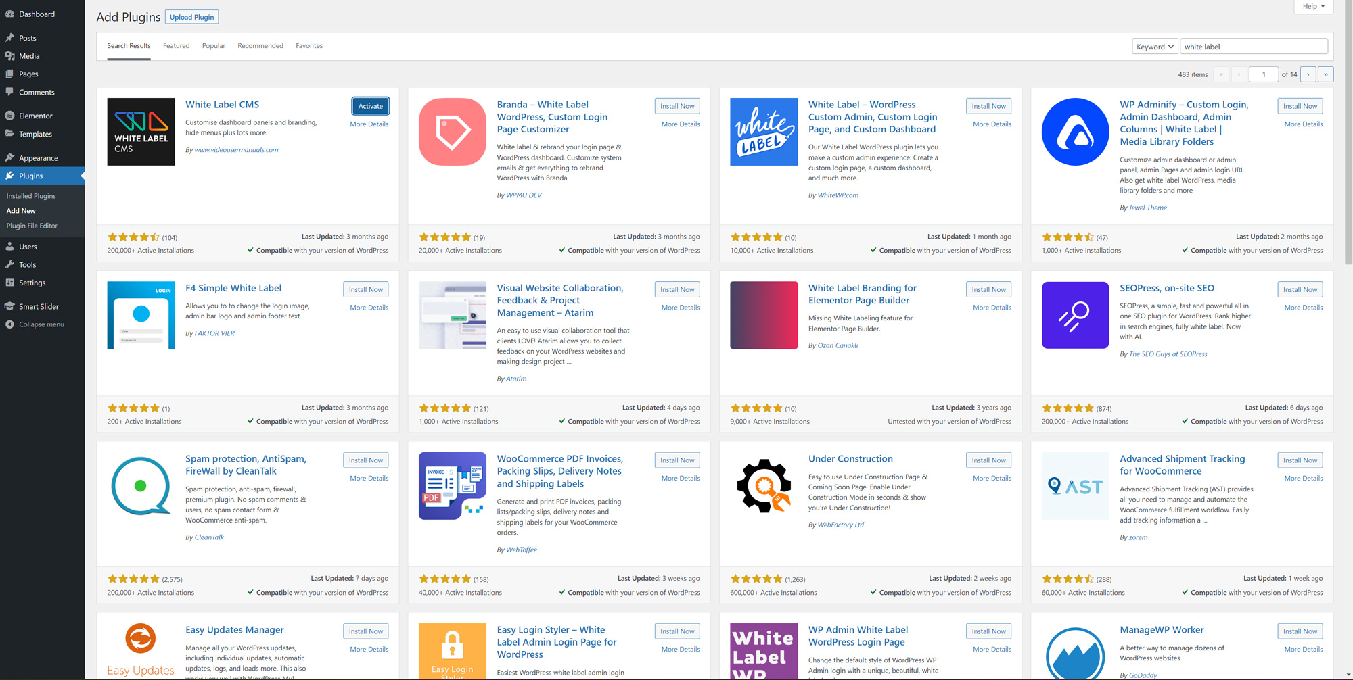Click the F4 Simple White Label thumbnail

point(141,315)
